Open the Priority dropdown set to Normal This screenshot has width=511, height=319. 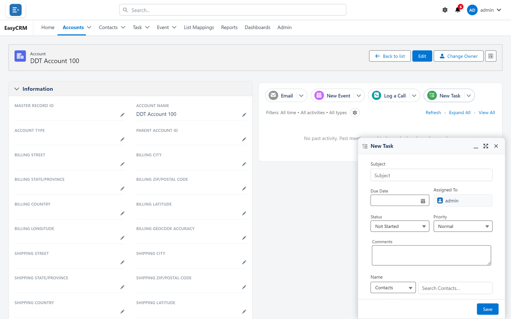[463, 226]
